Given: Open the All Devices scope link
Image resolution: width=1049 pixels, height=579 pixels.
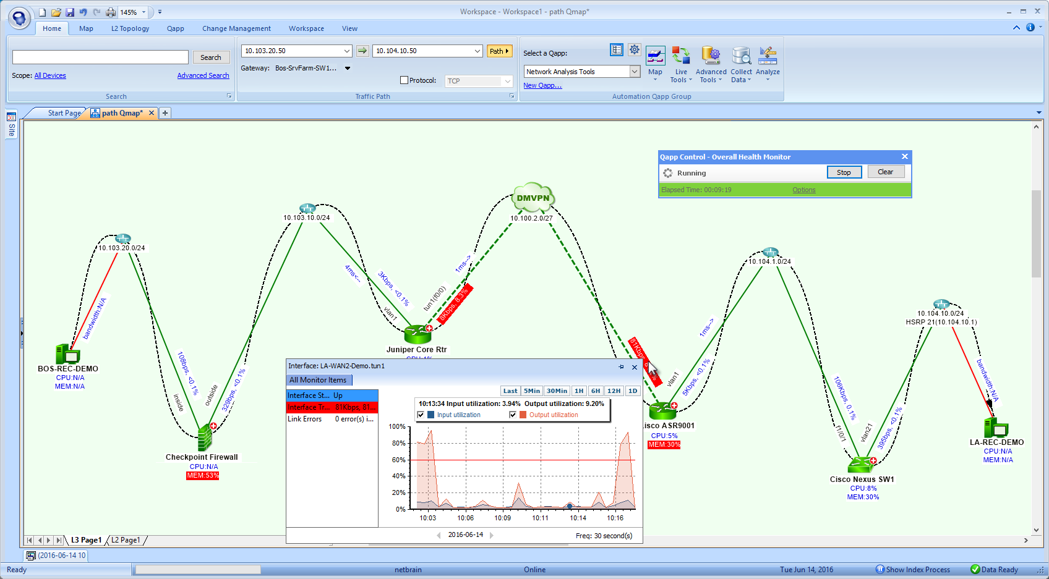Looking at the screenshot, I should (50, 75).
